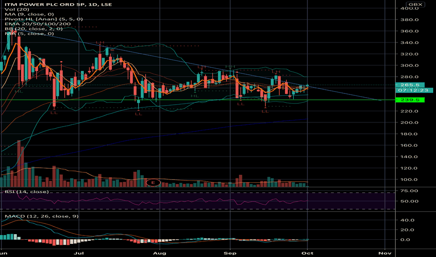
Task: Click the 40.0 MACD scale value
Action: 407,220
